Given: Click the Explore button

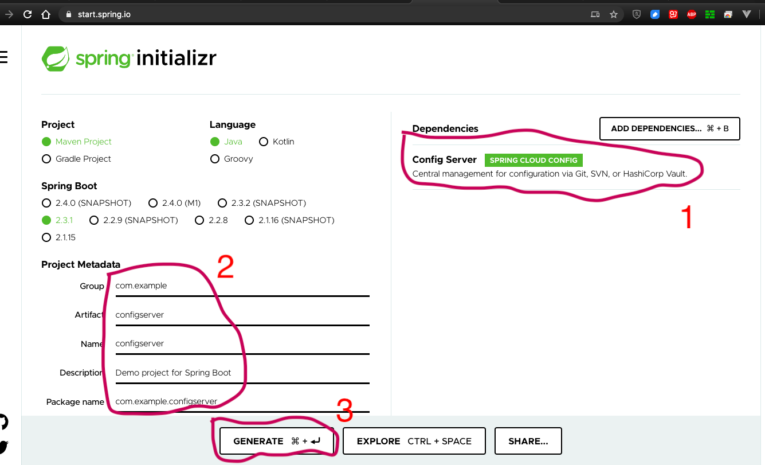Looking at the screenshot, I should (414, 441).
